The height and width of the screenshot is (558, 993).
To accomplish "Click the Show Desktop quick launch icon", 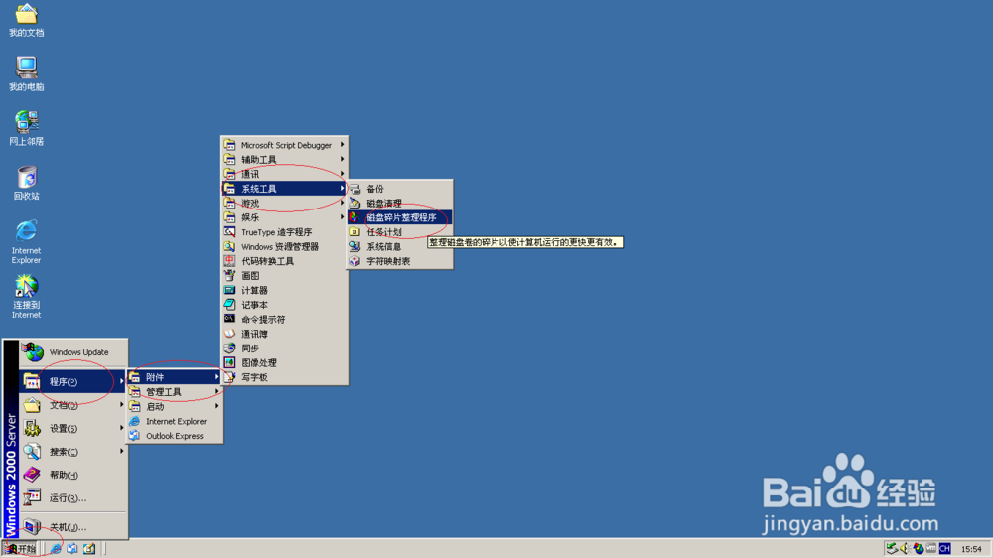I will click(89, 548).
